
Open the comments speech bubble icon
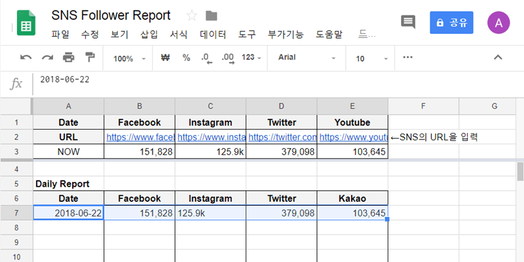(x=408, y=22)
